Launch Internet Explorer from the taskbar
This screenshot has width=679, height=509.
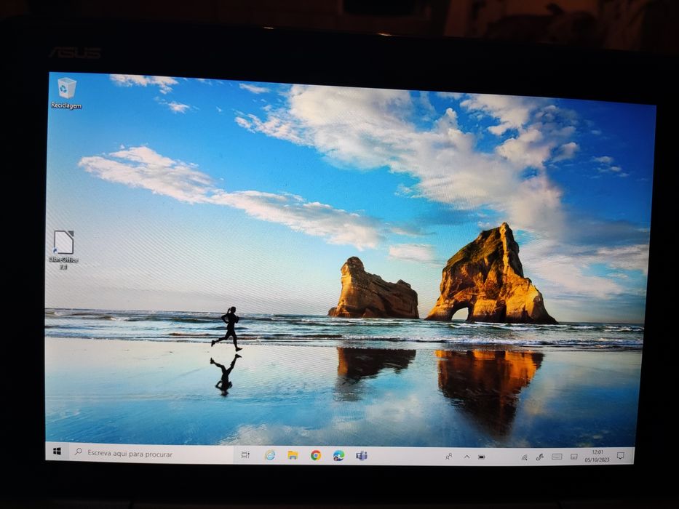270,455
